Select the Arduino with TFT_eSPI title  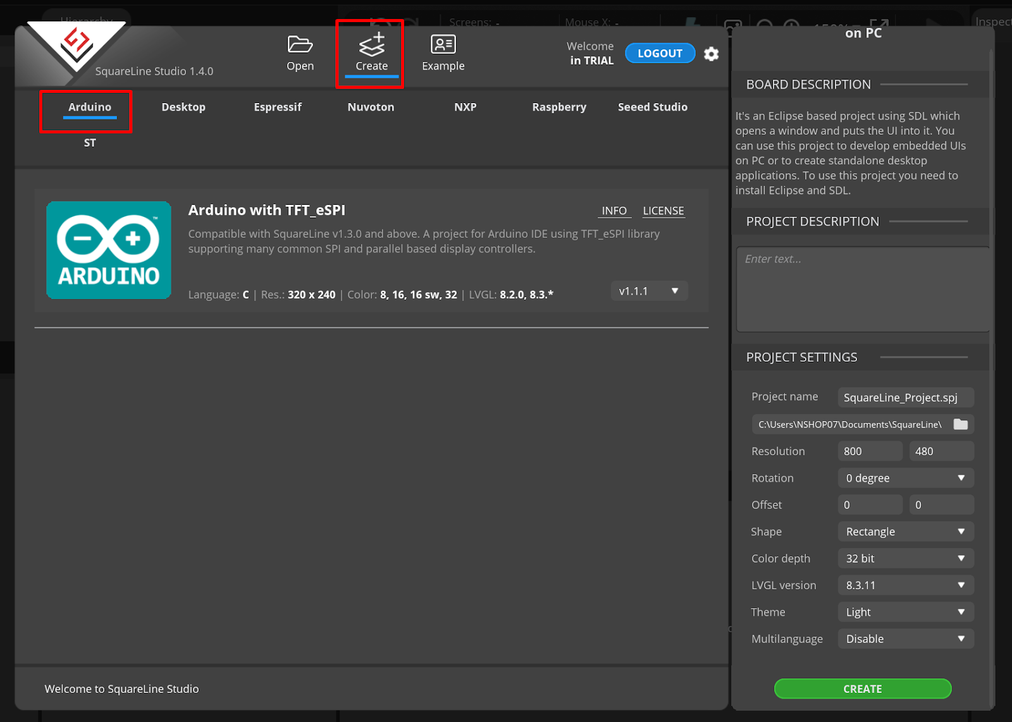click(x=267, y=210)
